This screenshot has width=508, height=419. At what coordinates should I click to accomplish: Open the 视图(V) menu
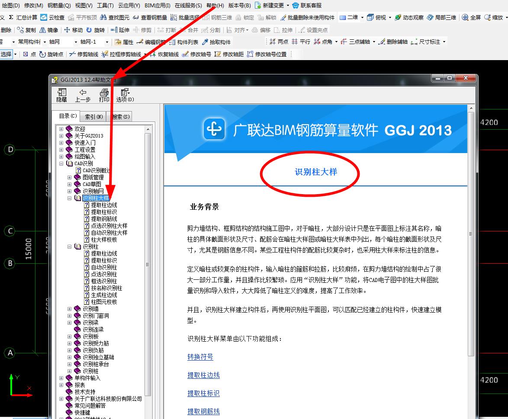point(84,6)
